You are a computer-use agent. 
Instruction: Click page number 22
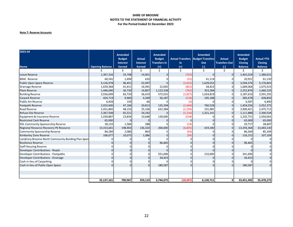coord(146,216)
